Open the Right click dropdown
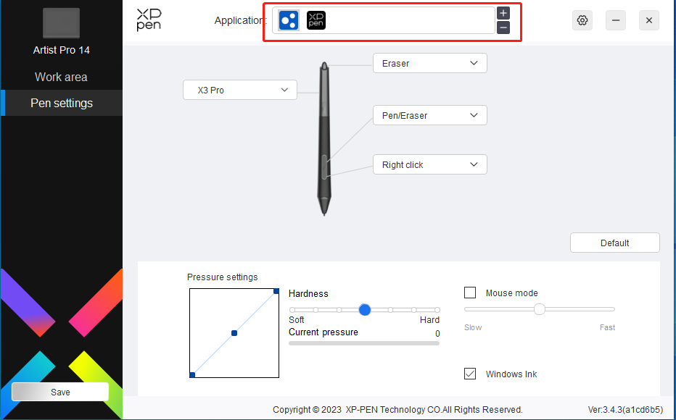This screenshot has height=420, width=676. click(430, 164)
